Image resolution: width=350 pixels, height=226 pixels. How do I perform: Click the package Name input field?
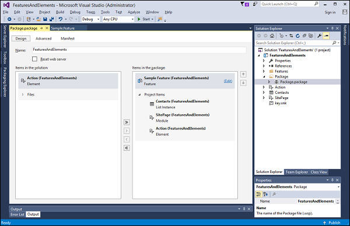point(139,50)
